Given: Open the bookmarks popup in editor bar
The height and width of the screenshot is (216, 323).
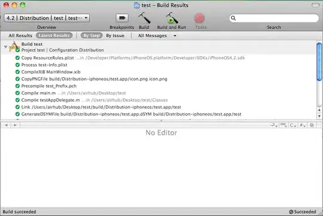Looking at the screenshot, I should pos(274,125).
